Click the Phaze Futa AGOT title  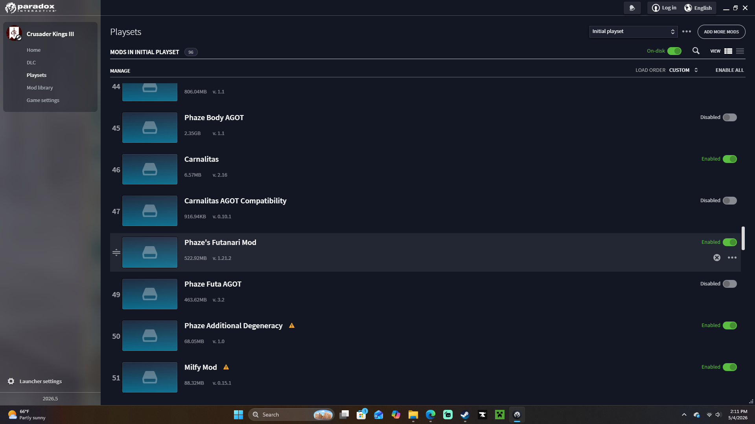[213, 284]
